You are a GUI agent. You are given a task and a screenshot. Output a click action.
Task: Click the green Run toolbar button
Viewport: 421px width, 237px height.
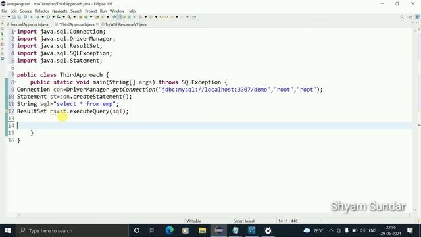(x=48, y=17)
